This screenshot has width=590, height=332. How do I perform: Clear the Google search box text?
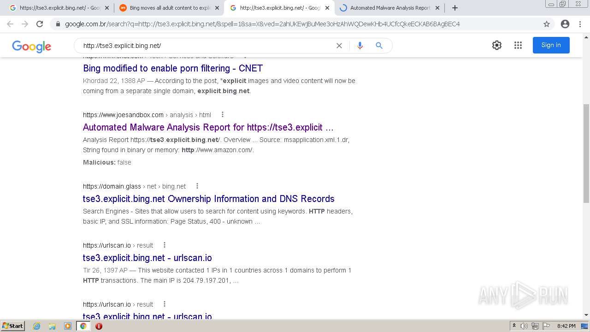pos(339,46)
